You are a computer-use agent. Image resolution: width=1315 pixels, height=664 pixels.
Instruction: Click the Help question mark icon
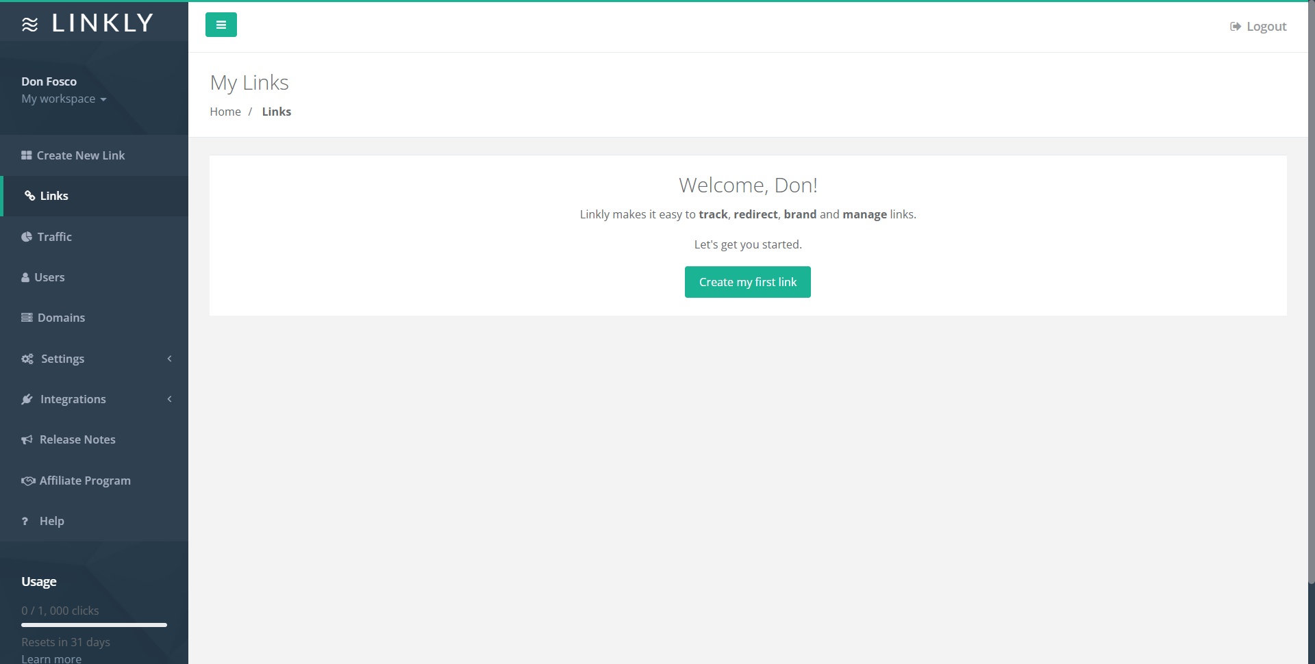(x=25, y=521)
